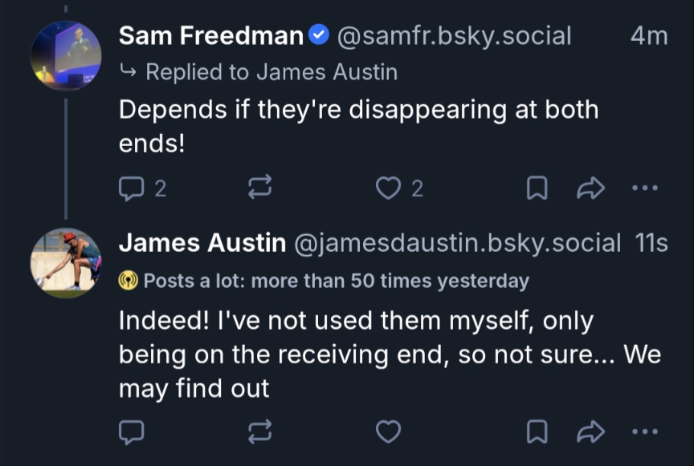Share Sam Freedman's post

click(x=590, y=188)
